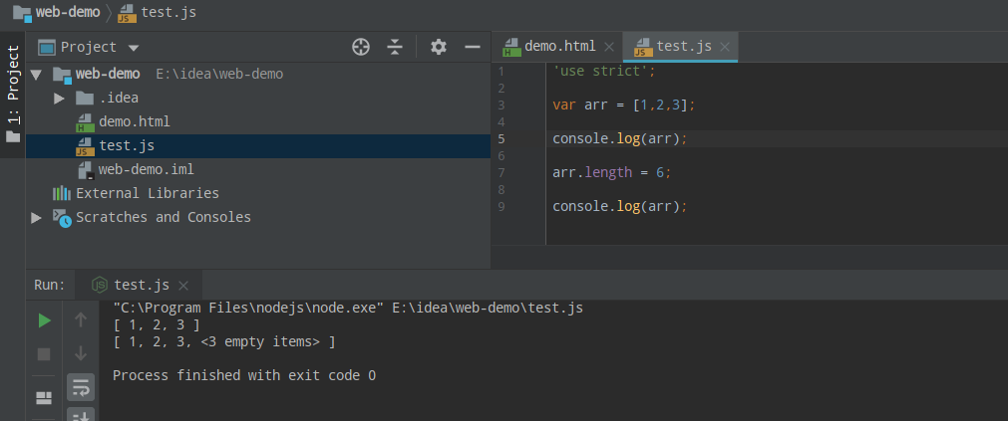Click the External Libraries bars icon
Viewport: 1008px width, 421px height.
click(x=61, y=193)
